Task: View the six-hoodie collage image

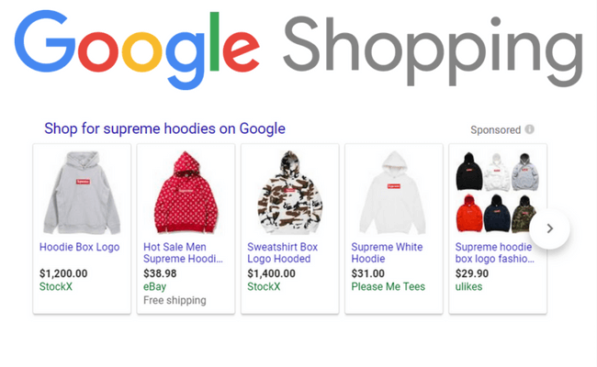Action: coord(497,193)
